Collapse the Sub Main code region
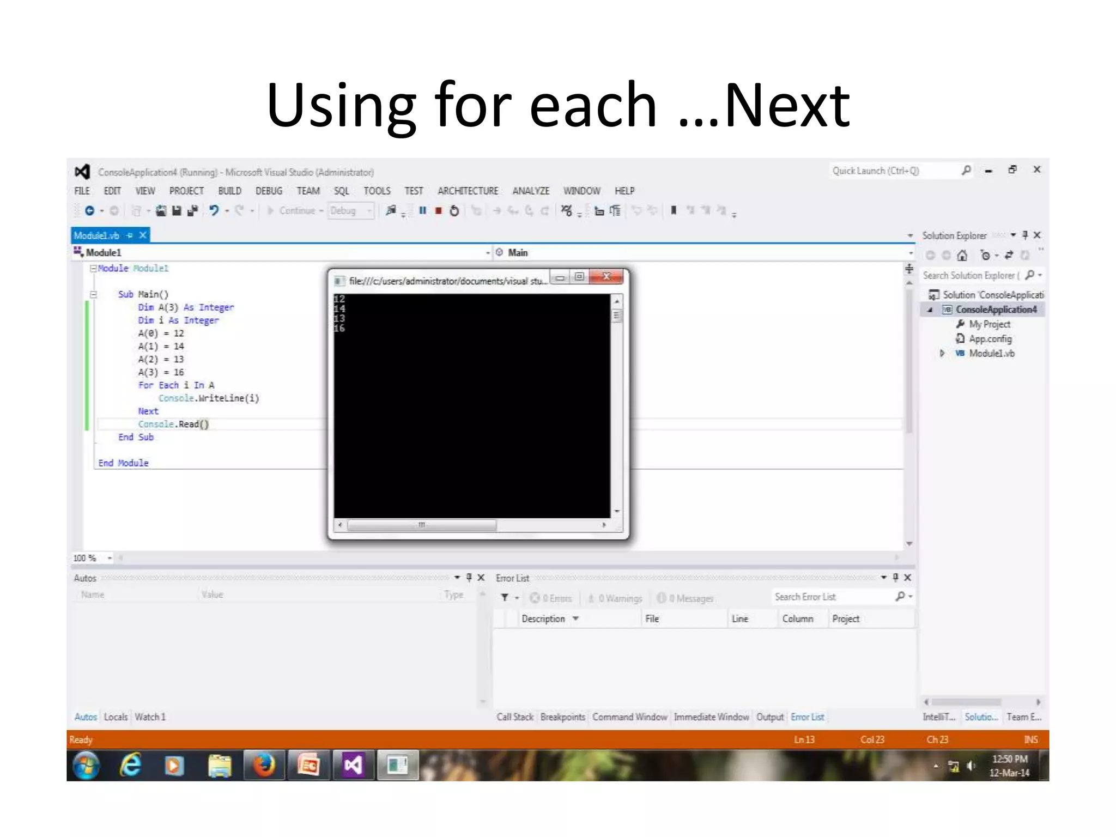 [93, 294]
